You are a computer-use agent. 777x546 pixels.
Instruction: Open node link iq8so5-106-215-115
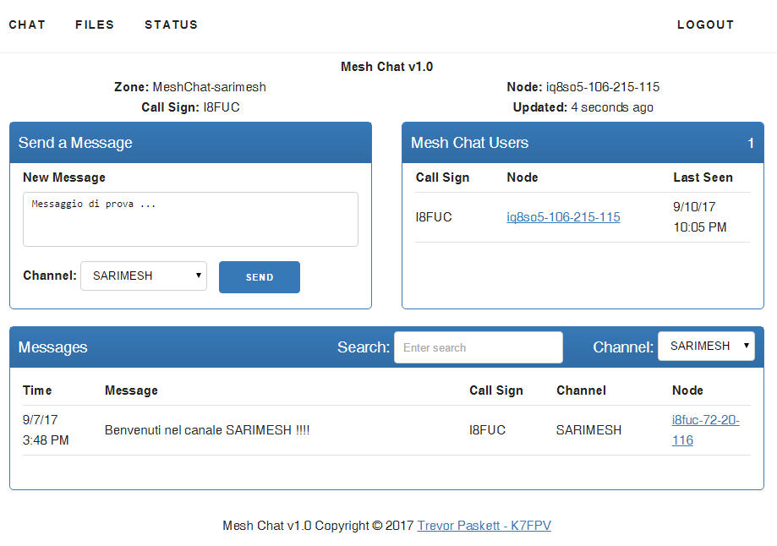(563, 217)
